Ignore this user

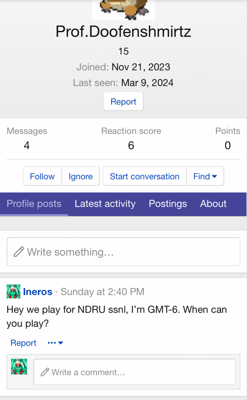click(81, 176)
